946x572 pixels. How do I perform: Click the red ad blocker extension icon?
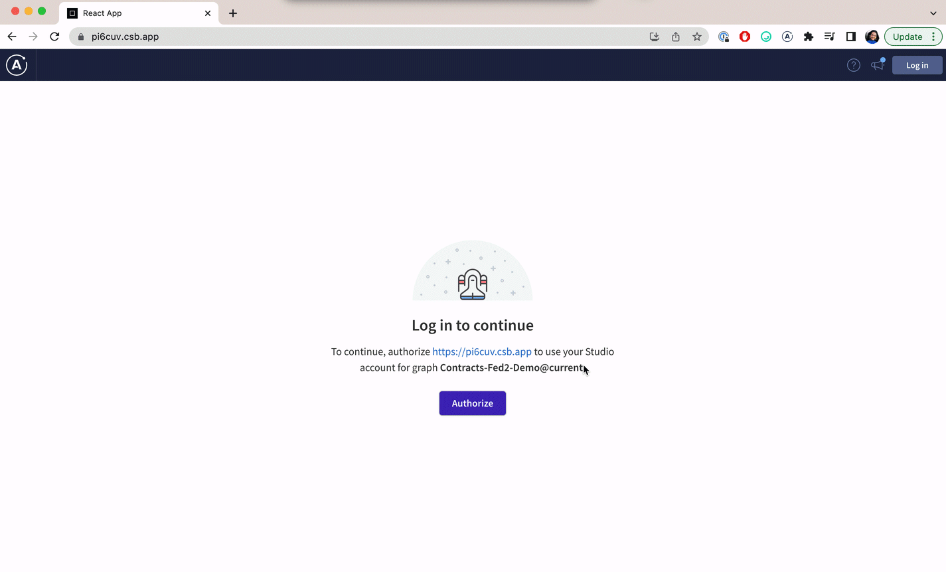[x=745, y=37]
